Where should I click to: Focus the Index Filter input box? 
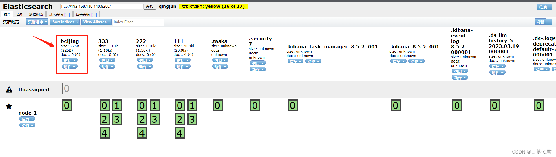[138, 22]
